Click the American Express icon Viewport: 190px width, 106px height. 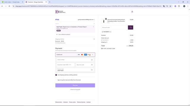pos(85,55)
